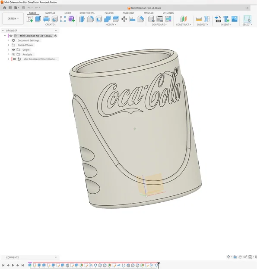This screenshot has width=257, height=269.
Task: Switch to the MESH tab
Action: (x=68, y=13)
